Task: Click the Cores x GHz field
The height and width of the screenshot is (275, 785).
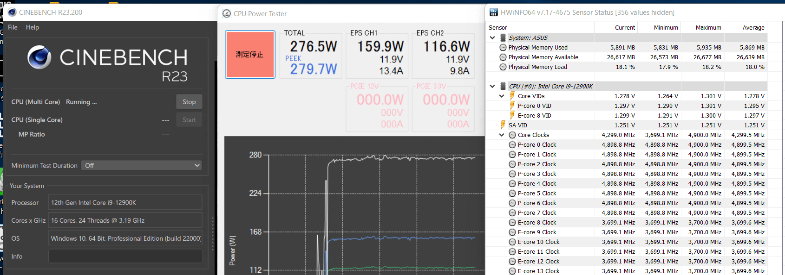Action: (x=125, y=220)
